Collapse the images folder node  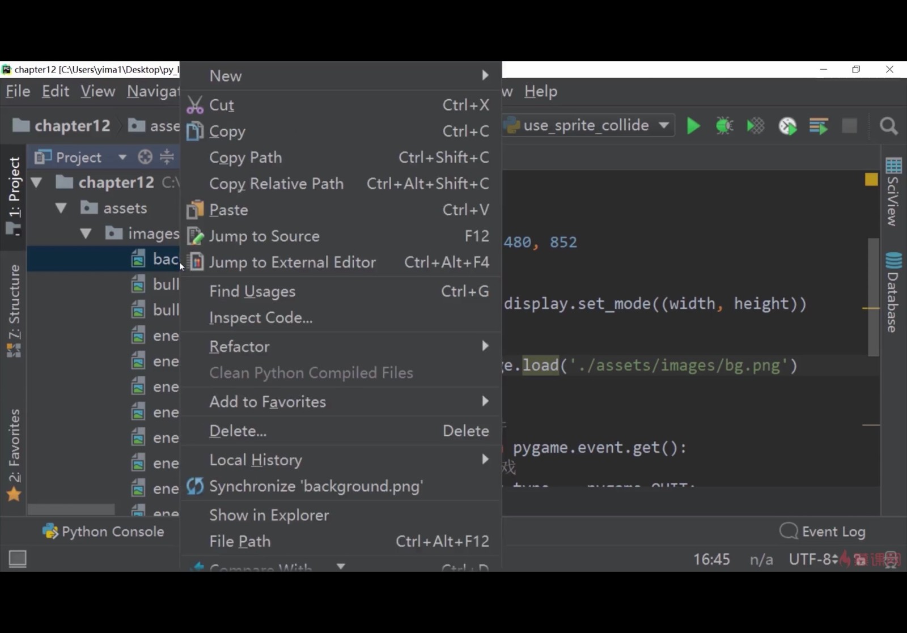tap(86, 233)
